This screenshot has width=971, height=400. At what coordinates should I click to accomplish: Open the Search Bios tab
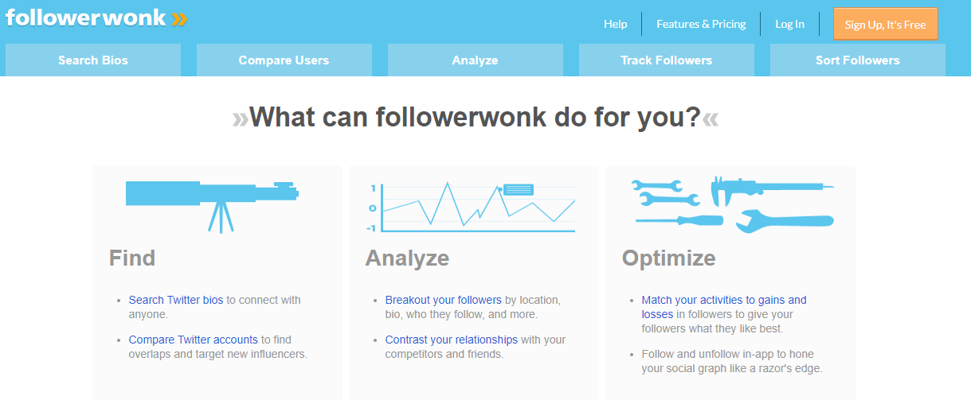tap(93, 60)
